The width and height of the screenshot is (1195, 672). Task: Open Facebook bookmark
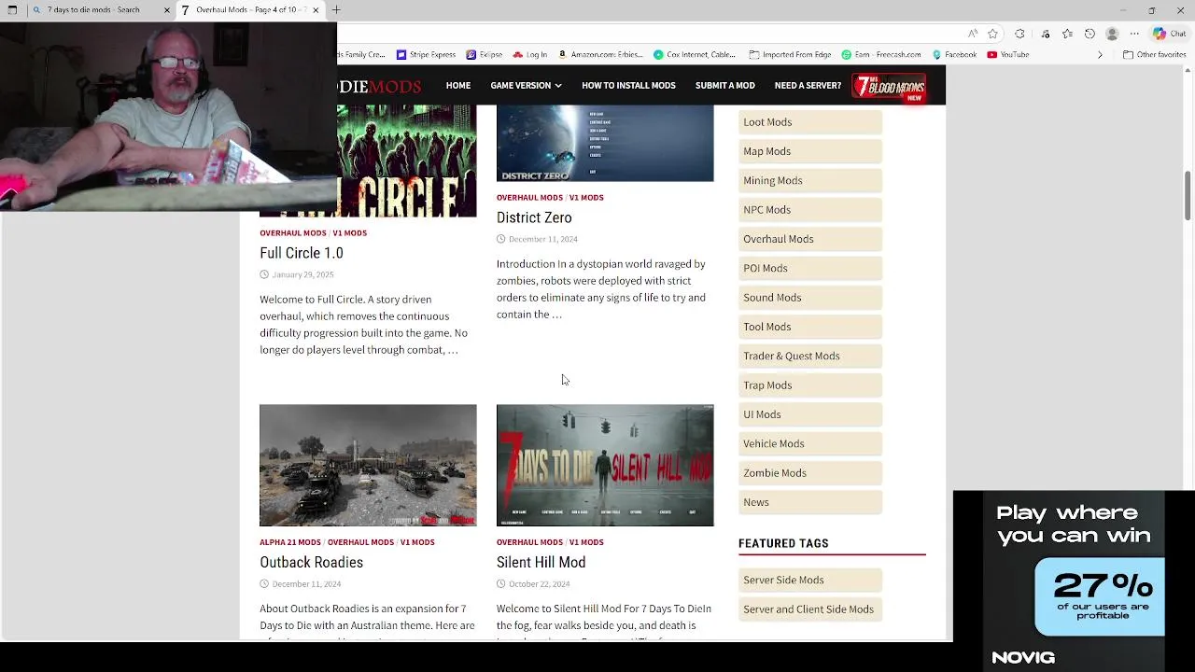point(954,54)
